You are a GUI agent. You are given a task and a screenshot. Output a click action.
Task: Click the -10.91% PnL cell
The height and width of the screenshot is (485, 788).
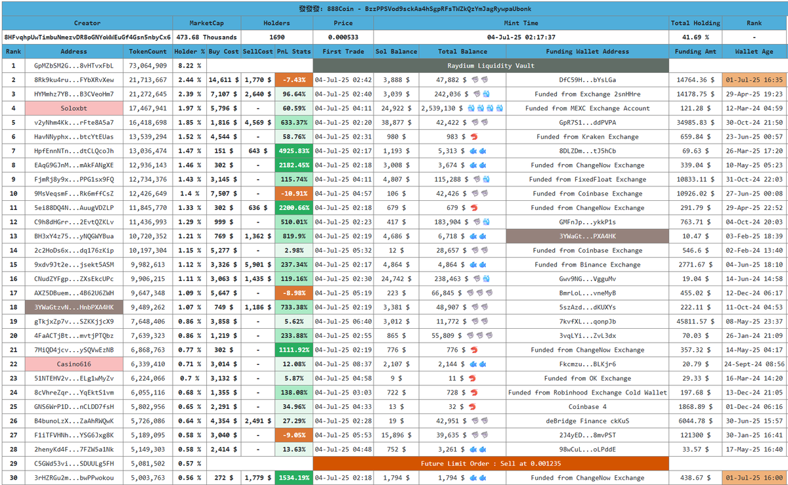pos(294,194)
